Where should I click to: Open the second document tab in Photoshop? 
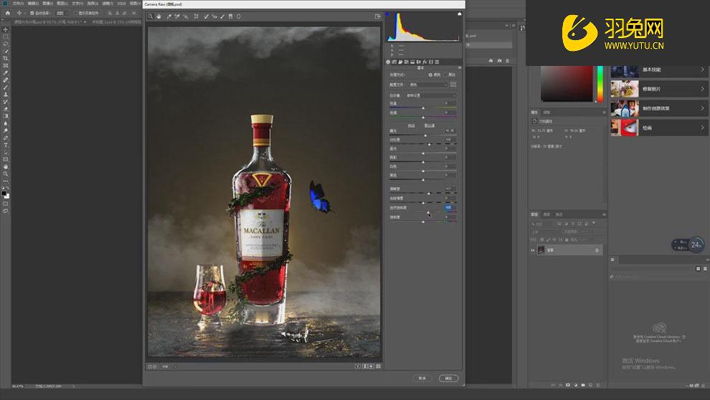[115, 22]
